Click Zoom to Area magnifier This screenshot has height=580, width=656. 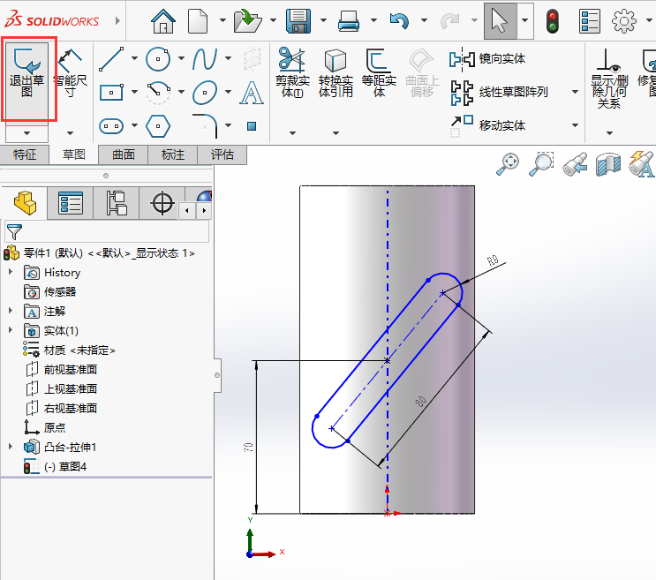point(541,164)
